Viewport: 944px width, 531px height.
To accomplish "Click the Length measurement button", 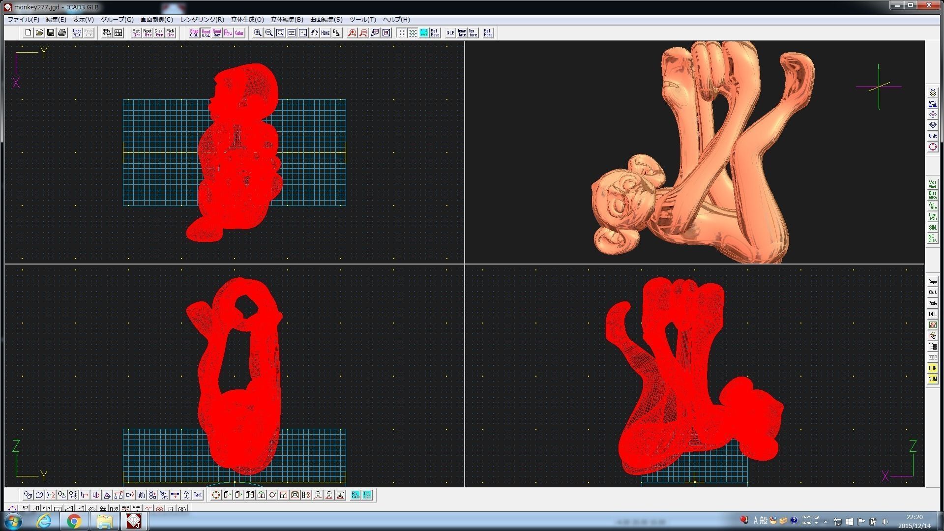I will point(932,217).
